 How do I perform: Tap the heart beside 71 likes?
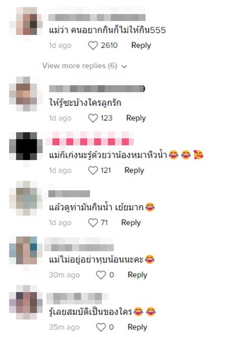pos(93,223)
